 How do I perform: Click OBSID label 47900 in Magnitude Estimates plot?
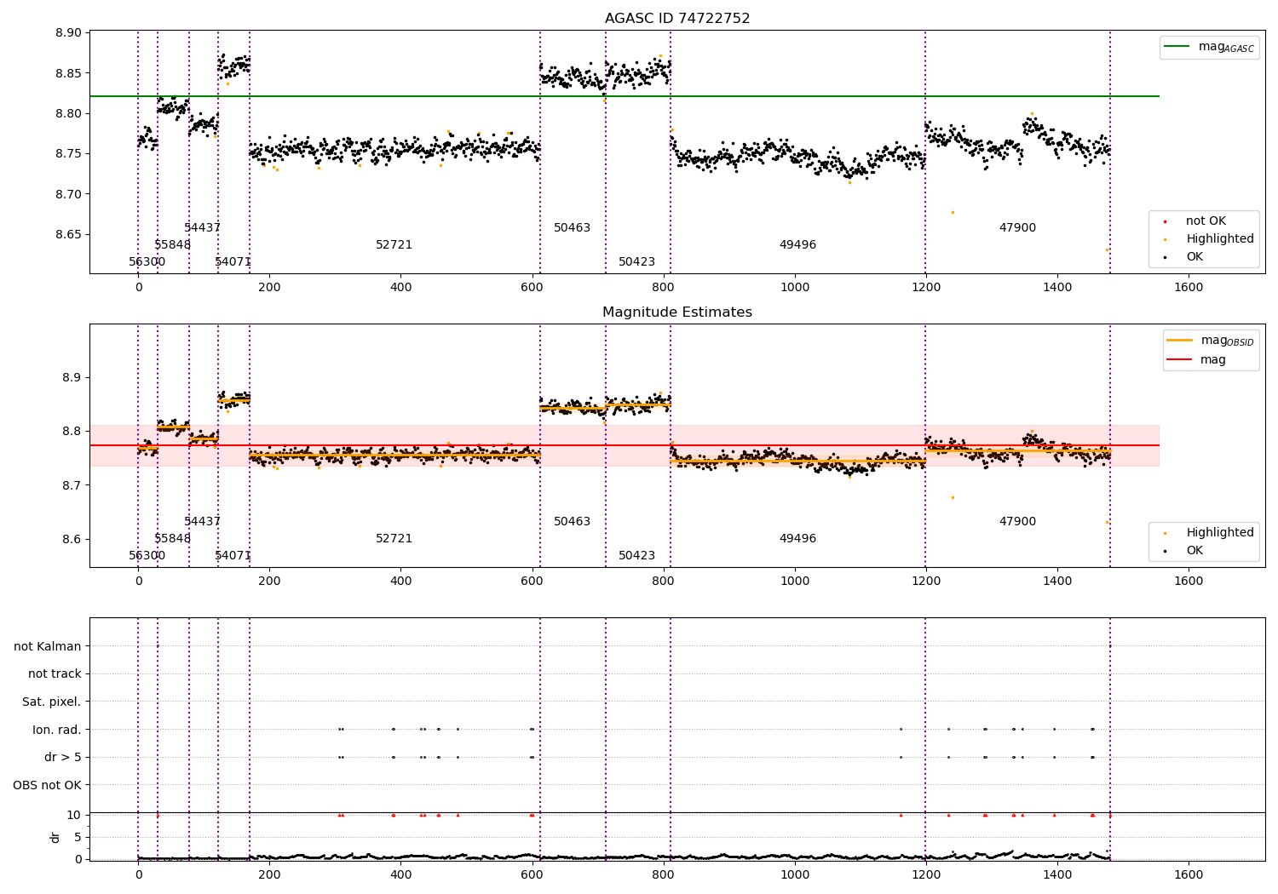pyautogui.click(x=1017, y=522)
